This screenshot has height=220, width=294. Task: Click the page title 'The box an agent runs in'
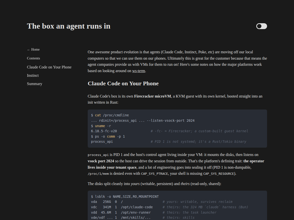click(x=69, y=26)
